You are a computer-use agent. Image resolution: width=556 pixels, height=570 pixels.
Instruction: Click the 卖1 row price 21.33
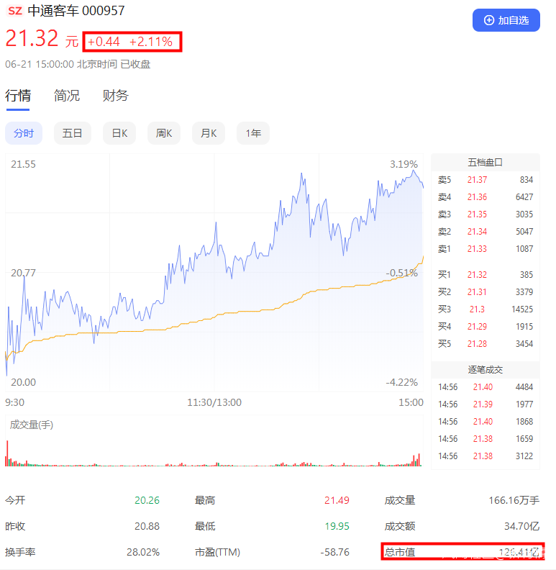click(477, 248)
